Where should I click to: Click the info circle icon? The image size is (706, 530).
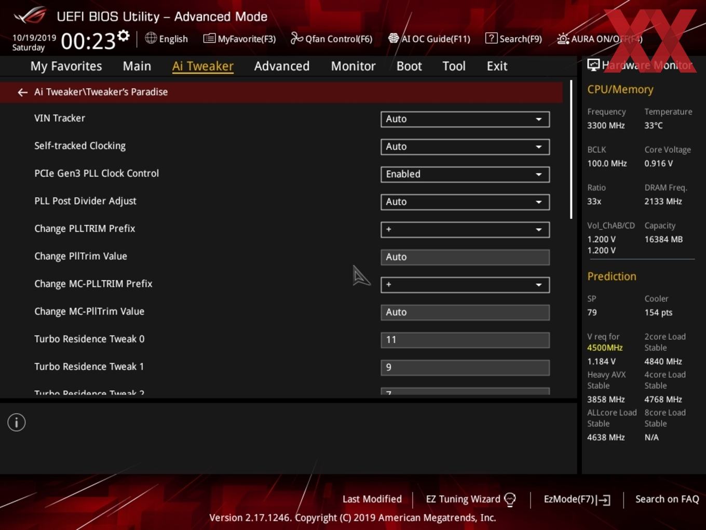point(17,422)
